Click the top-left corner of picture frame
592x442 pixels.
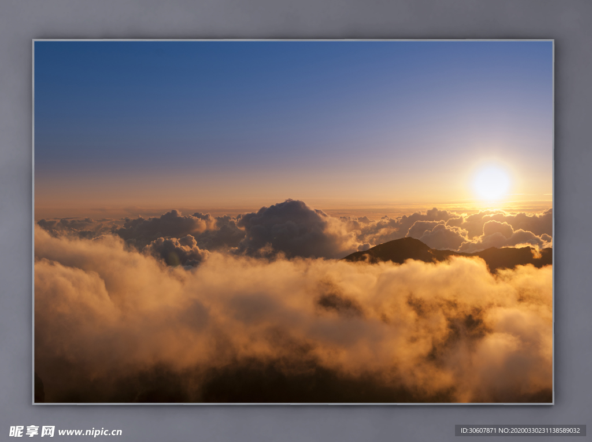tap(34, 41)
